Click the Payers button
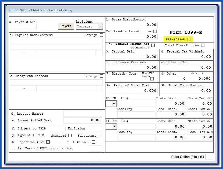This screenshot has height=169, width=223. (66, 26)
